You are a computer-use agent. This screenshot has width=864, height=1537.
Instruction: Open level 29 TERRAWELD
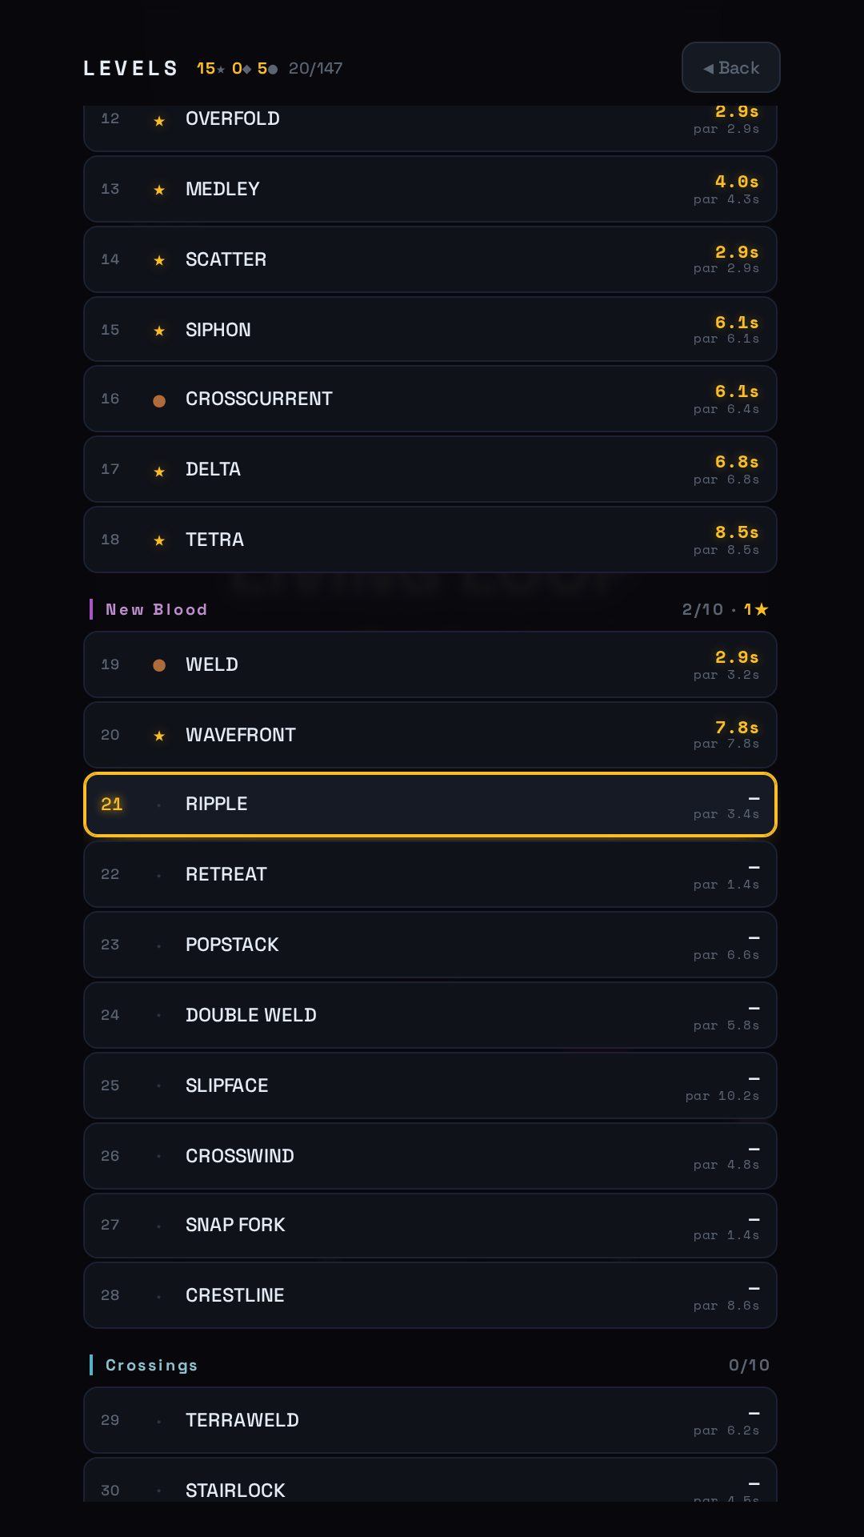[x=430, y=1420]
